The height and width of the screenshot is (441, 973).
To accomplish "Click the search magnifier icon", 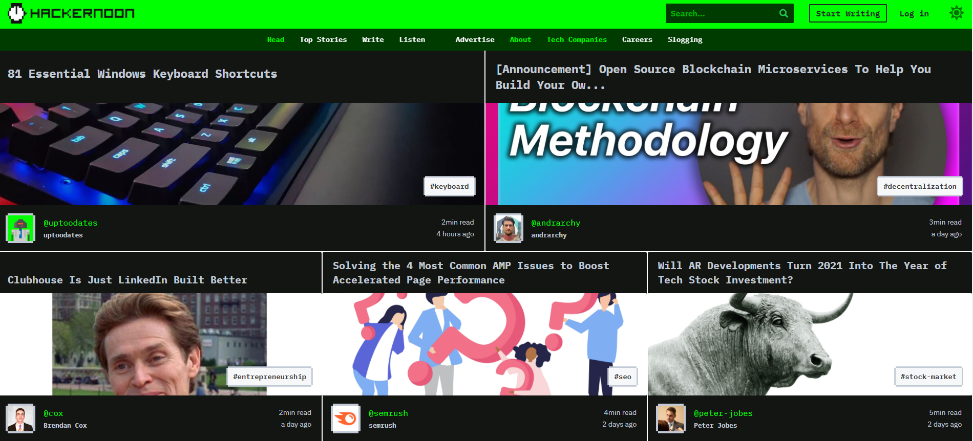I will tap(784, 14).
